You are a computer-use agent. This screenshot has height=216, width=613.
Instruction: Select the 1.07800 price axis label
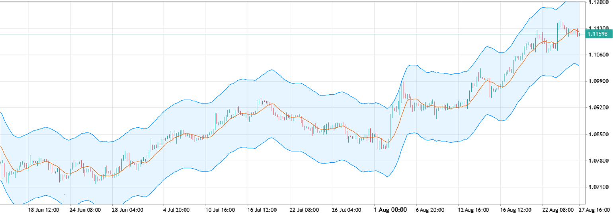(599, 161)
